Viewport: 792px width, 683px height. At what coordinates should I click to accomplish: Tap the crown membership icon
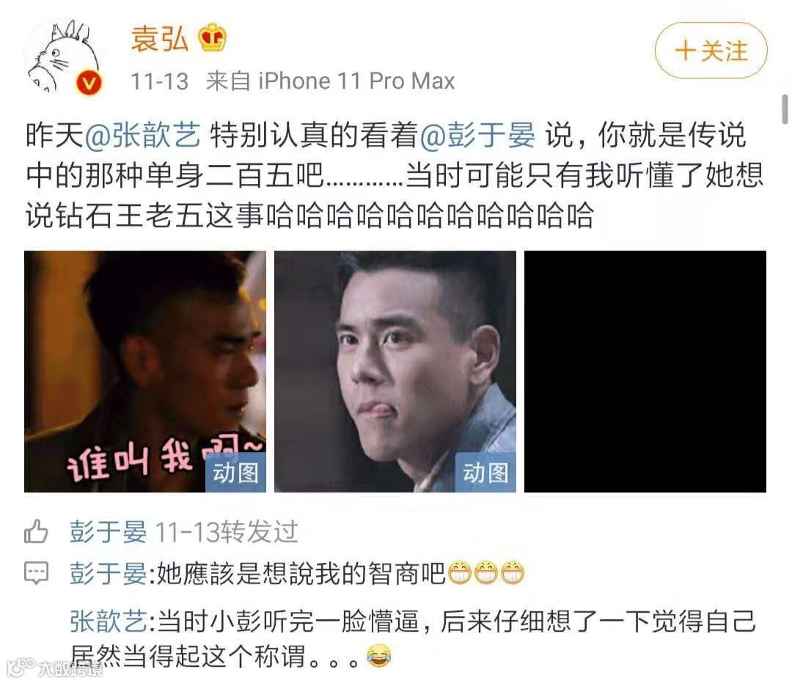[212, 37]
